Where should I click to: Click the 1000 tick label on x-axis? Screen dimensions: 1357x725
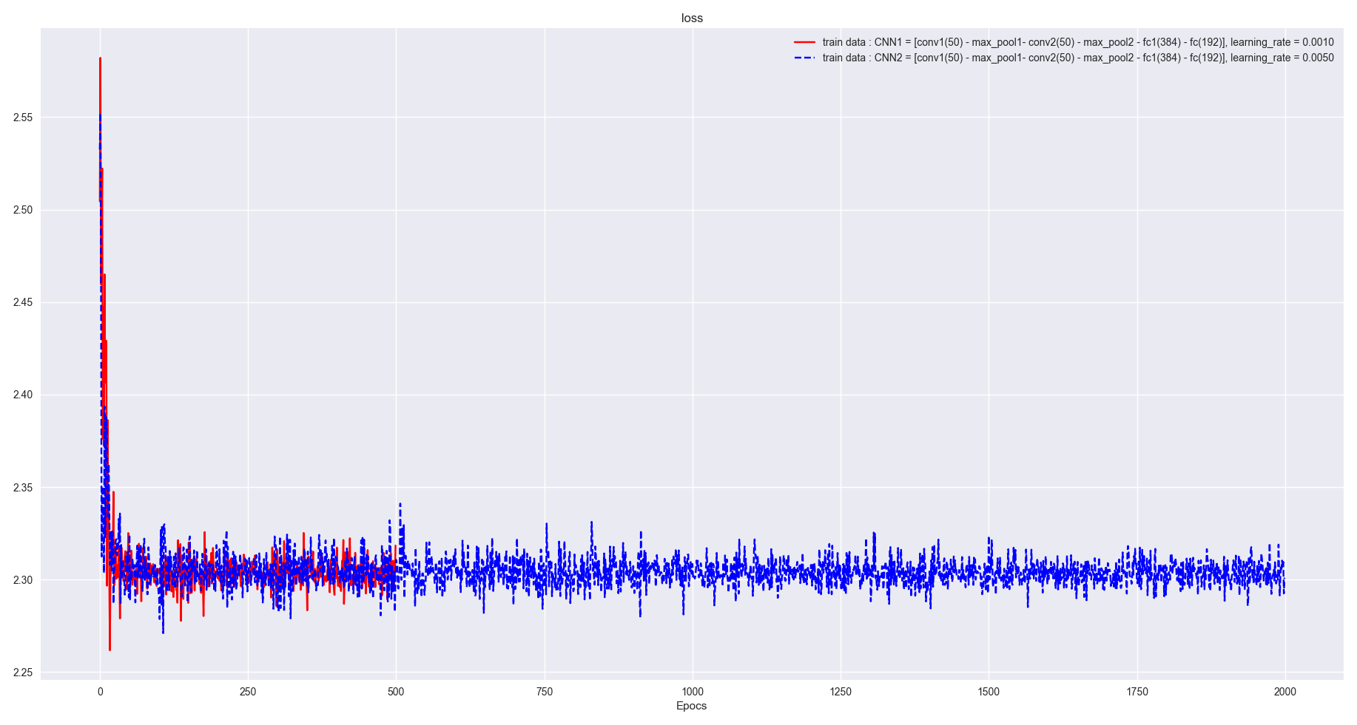(x=694, y=689)
